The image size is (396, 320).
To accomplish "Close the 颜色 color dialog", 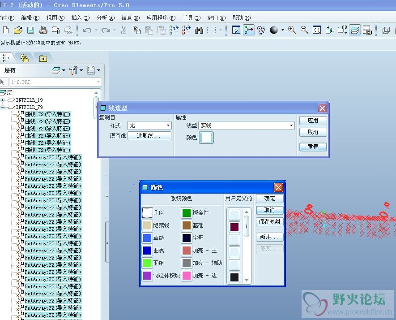I will (x=278, y=187).
